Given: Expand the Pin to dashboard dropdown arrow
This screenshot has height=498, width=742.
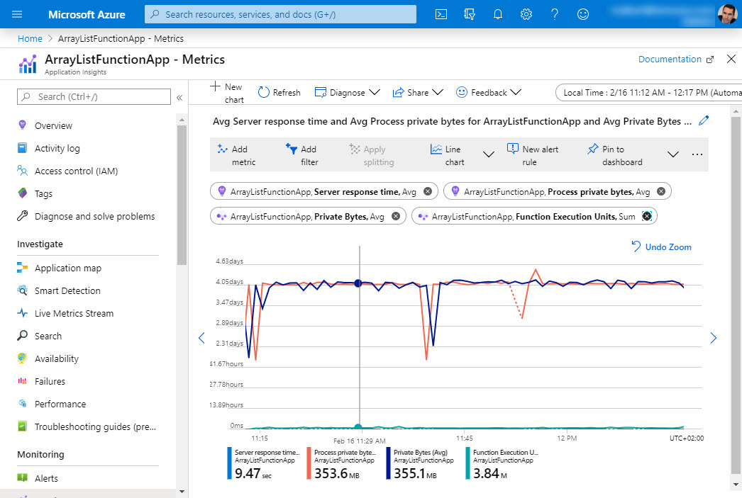Looking at the screenshot, I should coord(673,154).
